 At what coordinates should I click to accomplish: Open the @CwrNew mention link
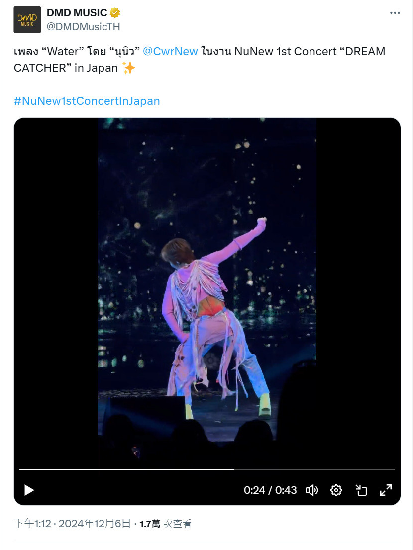coord(171,51)
